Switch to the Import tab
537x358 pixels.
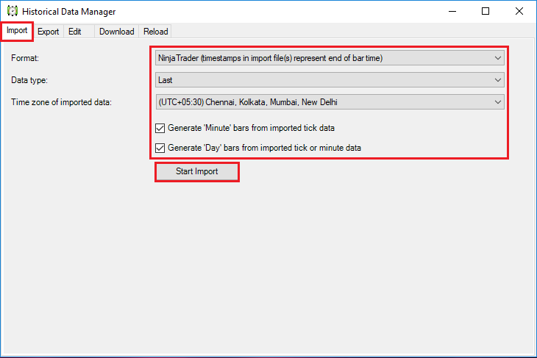tap(17, 31)
